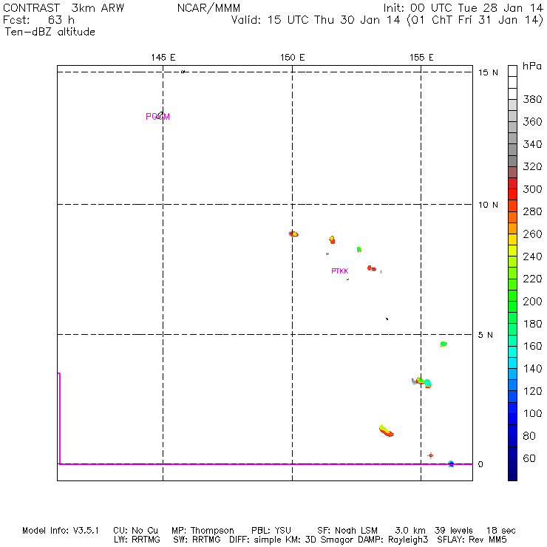
Task: Click the 'Valid: 15 UTC Thu 30 Jan 14' text
Action: click(316, 20)
